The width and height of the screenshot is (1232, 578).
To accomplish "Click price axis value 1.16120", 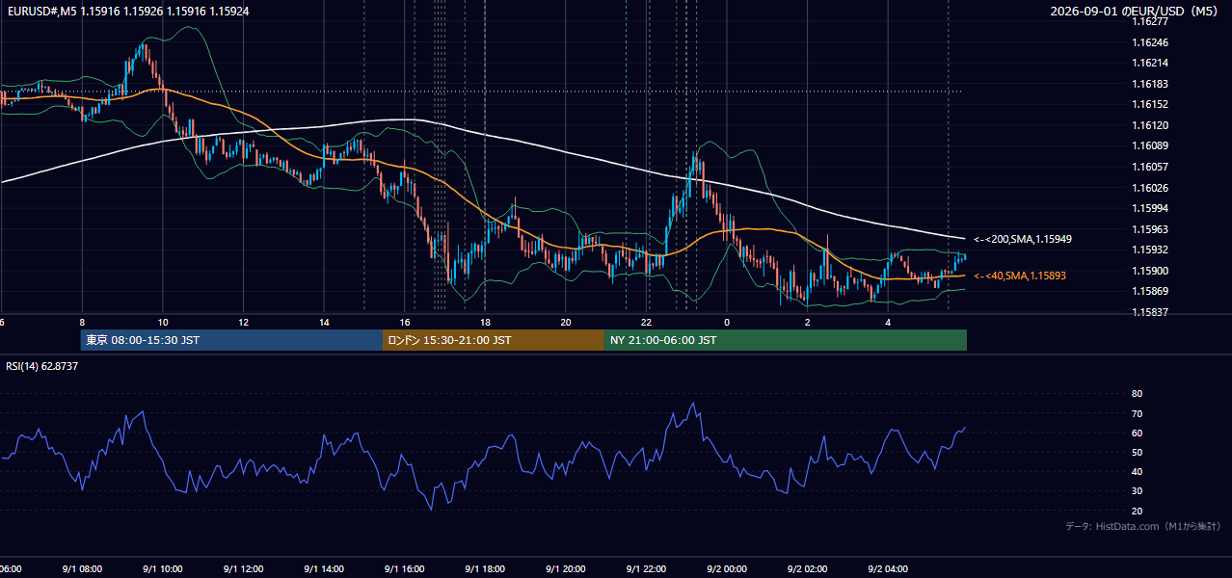I will point(1150,125).
